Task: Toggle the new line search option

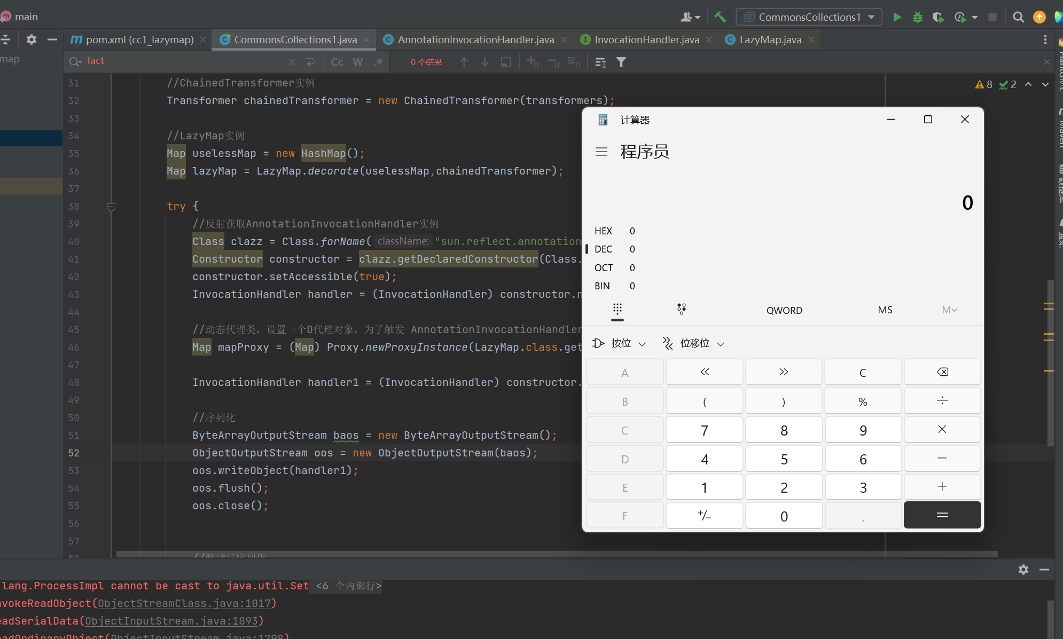Action: pos(310,62)
